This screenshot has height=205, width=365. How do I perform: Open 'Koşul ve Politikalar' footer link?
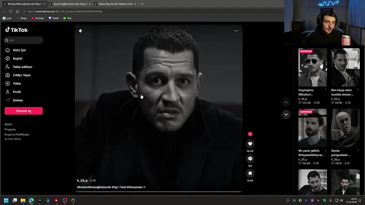coord(17,135)
